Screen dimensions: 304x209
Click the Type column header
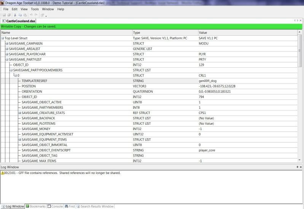click(165, 33)
